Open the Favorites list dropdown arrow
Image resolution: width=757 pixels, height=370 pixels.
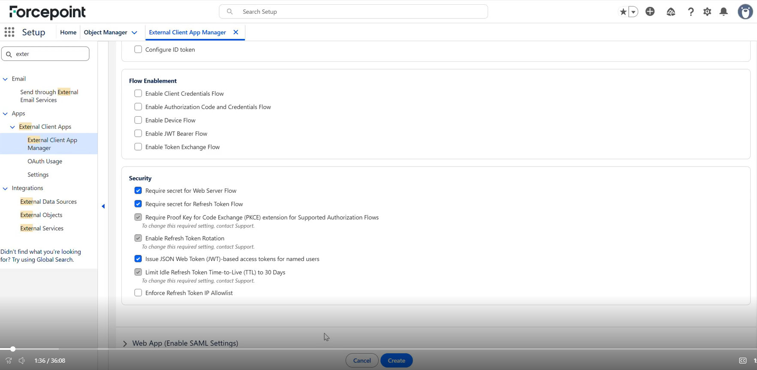pyautogui.click(x=633, y=12)
